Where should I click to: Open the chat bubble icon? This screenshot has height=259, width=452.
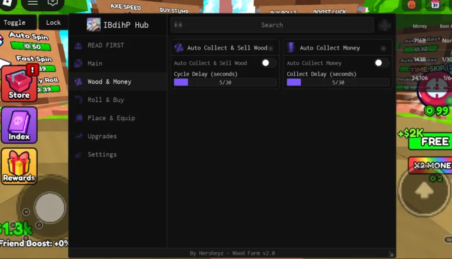pos(52,3)
